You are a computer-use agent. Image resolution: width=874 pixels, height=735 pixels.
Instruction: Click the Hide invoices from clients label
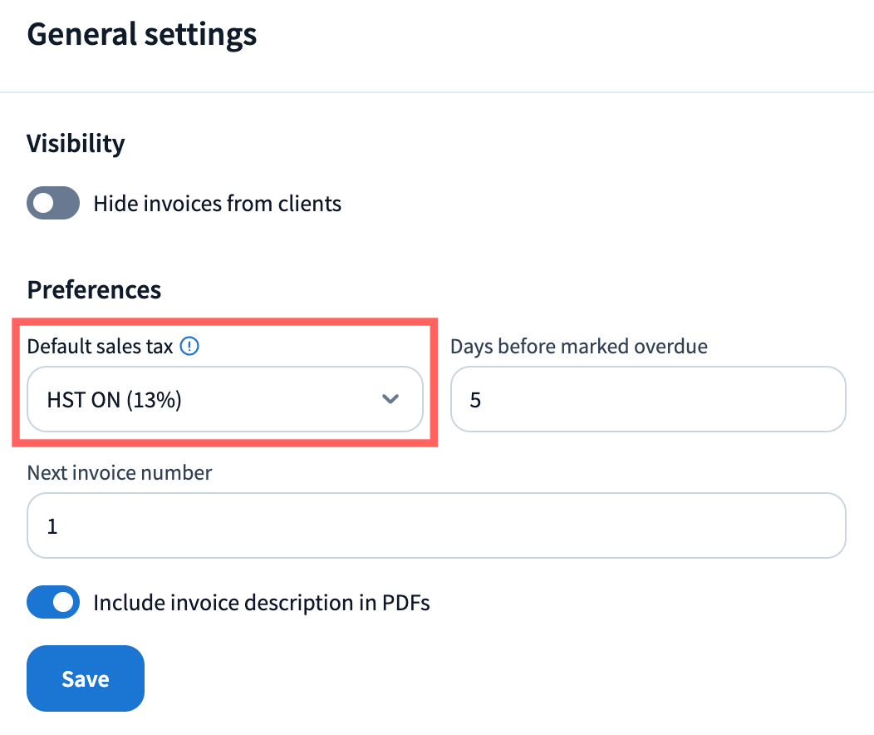pyautogui.click(x=217, y=204)
